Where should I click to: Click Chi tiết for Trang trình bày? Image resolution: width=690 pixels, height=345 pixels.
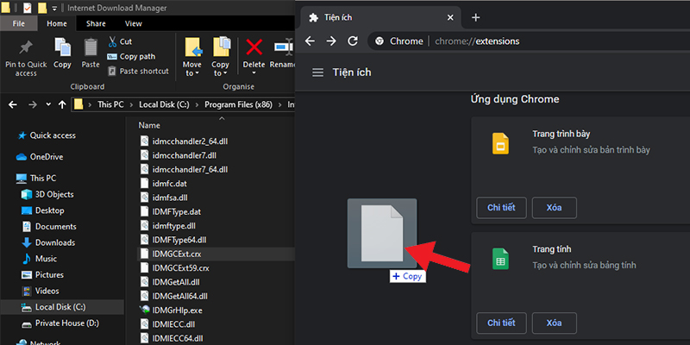tap(501, 208)
